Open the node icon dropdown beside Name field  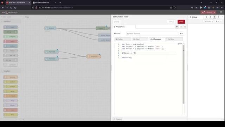coord(181,34)
